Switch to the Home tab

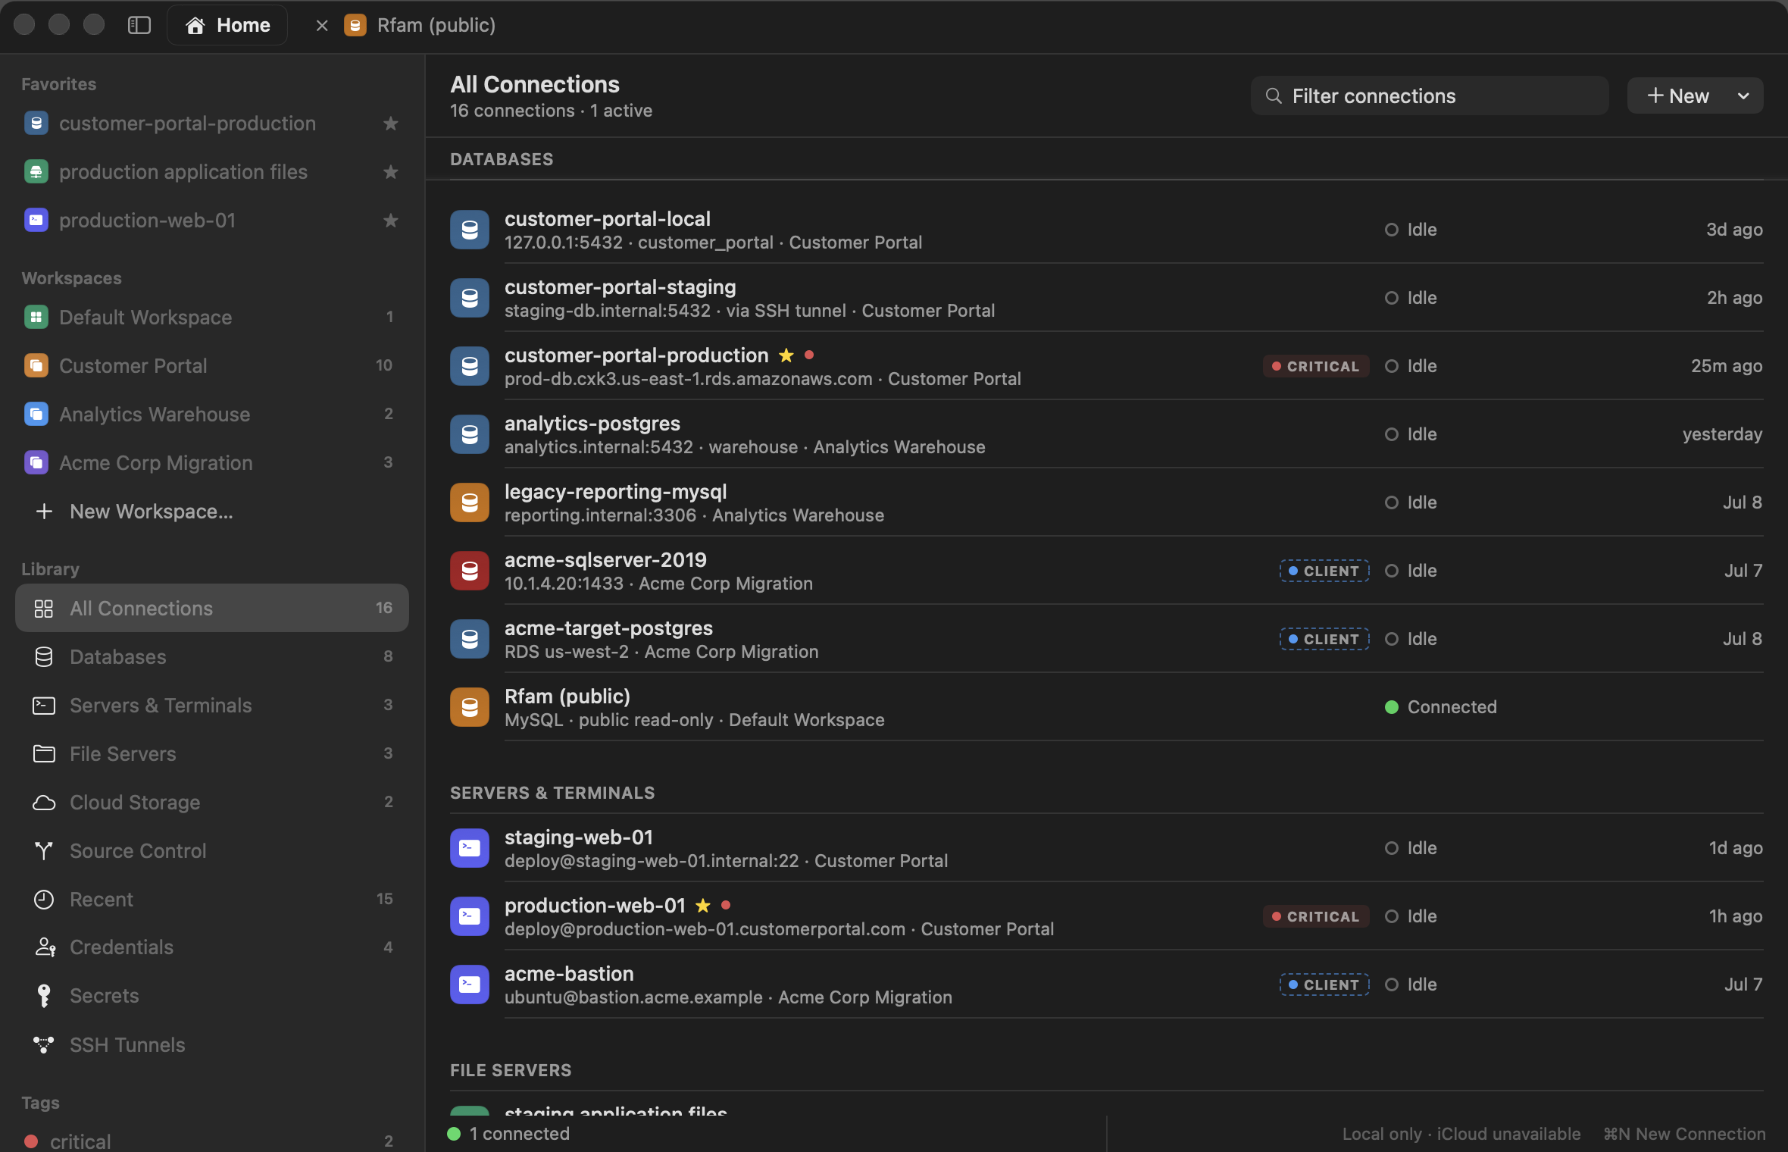point(227,25)
